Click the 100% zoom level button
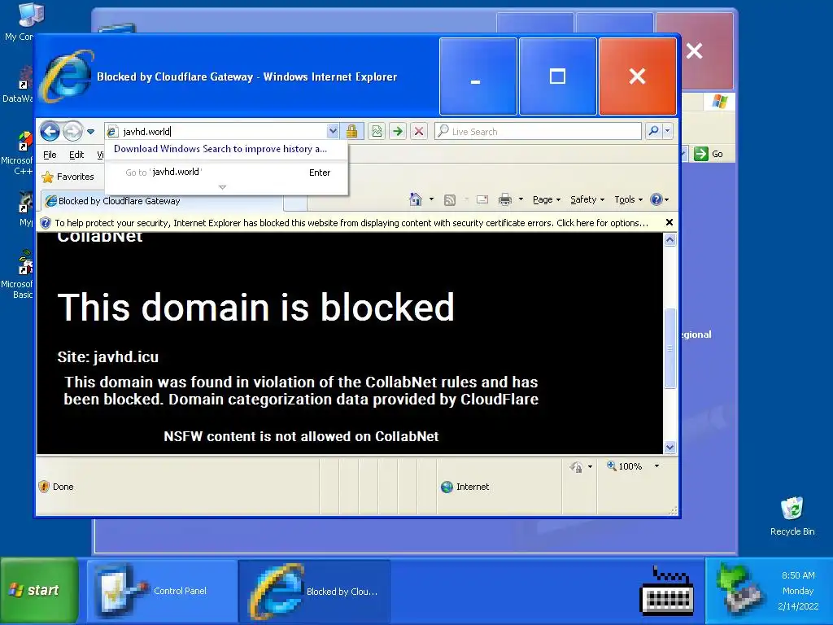833x625 pixels. (x=624, y=466)
